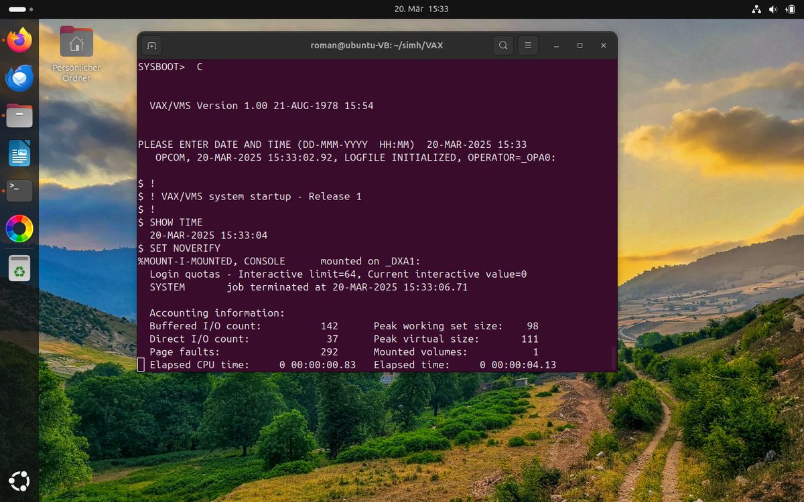Screen dimensions: 804x502
Task: Maximize the terminal window
Action: coord(580,46)
